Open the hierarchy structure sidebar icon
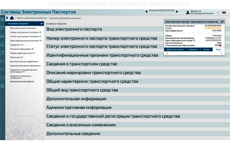 click(x=3, y=61)
